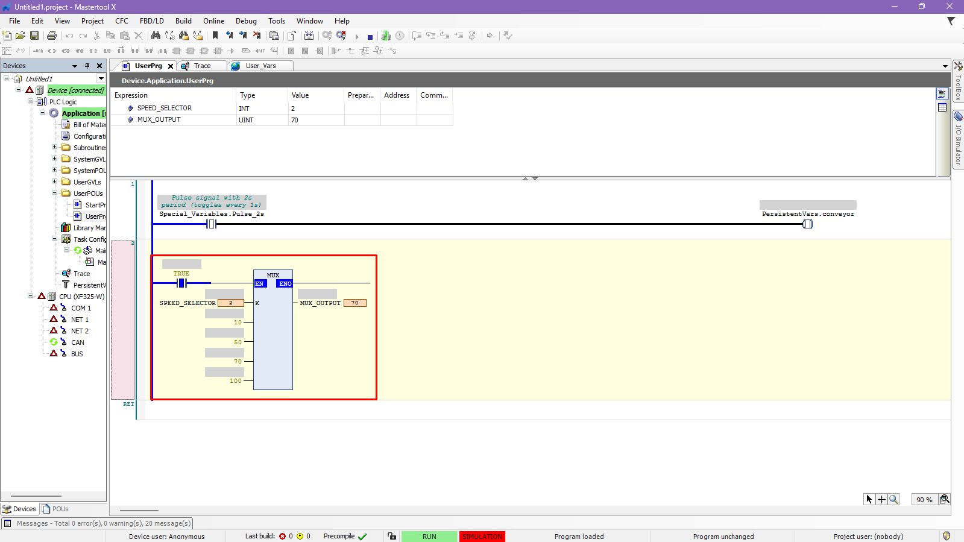This screenshot has height=542, width=964.
Task: Toggle the PersistentVars.conveyor coil
Action: [x=807, y=224]
